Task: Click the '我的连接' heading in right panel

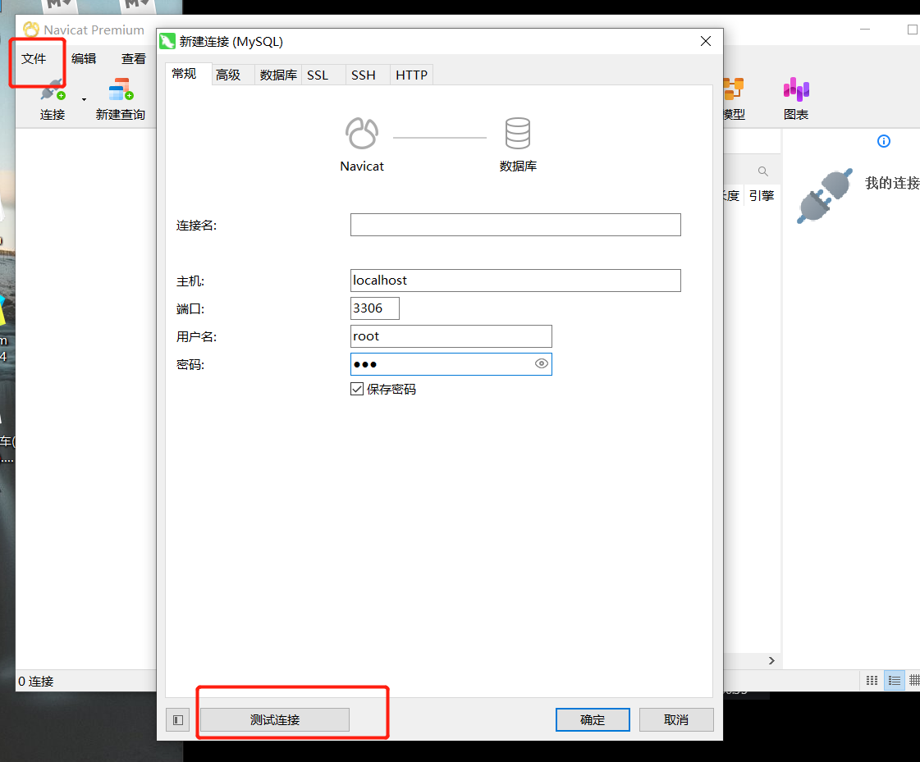Action: click(892, 183)
